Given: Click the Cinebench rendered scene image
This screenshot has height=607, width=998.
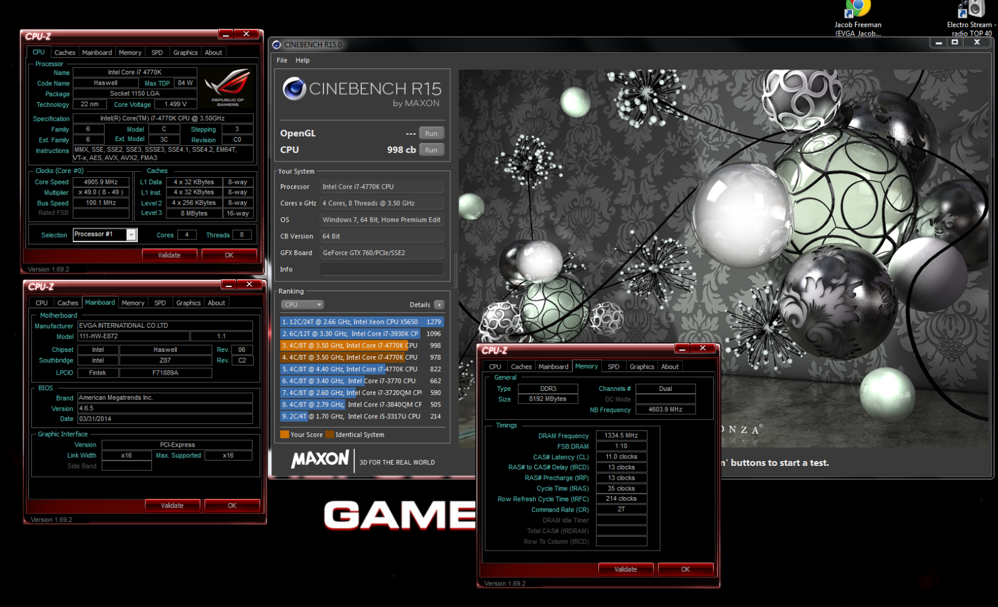Looking at the screenshot, I should (724, 258).
